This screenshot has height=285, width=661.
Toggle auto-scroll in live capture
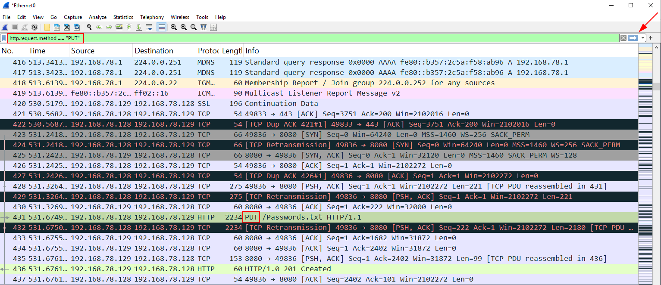149,27
